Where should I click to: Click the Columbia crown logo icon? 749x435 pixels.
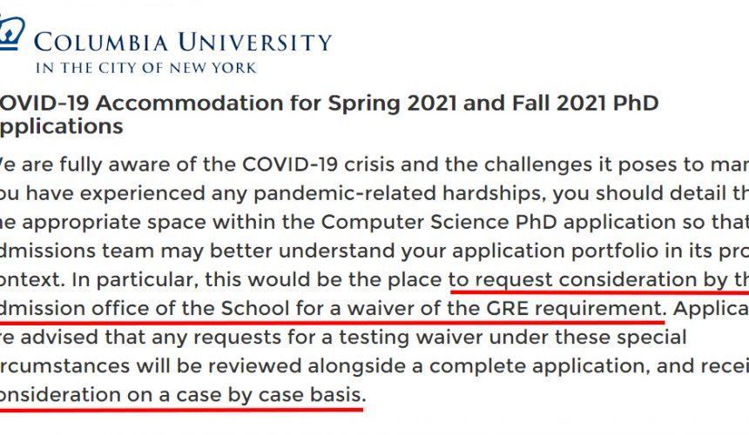[x=11, y=33]
